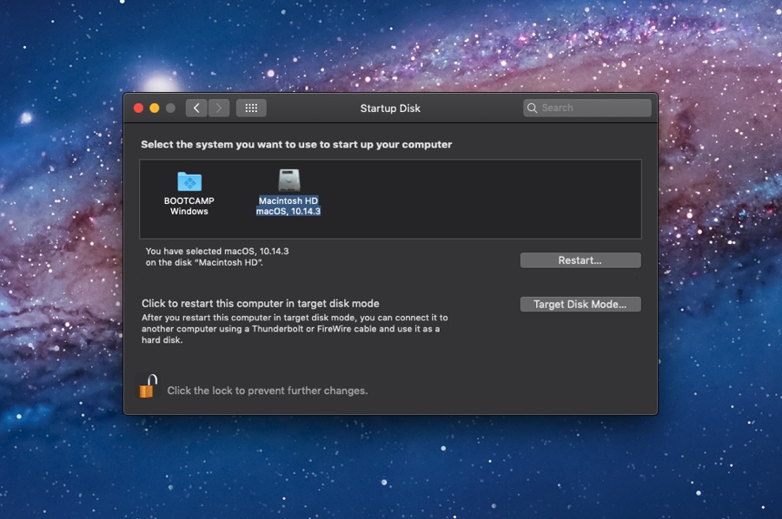Click the Target Disk Mode... button
Viewport: 782px width, 519px height.
tap(580, 305)
